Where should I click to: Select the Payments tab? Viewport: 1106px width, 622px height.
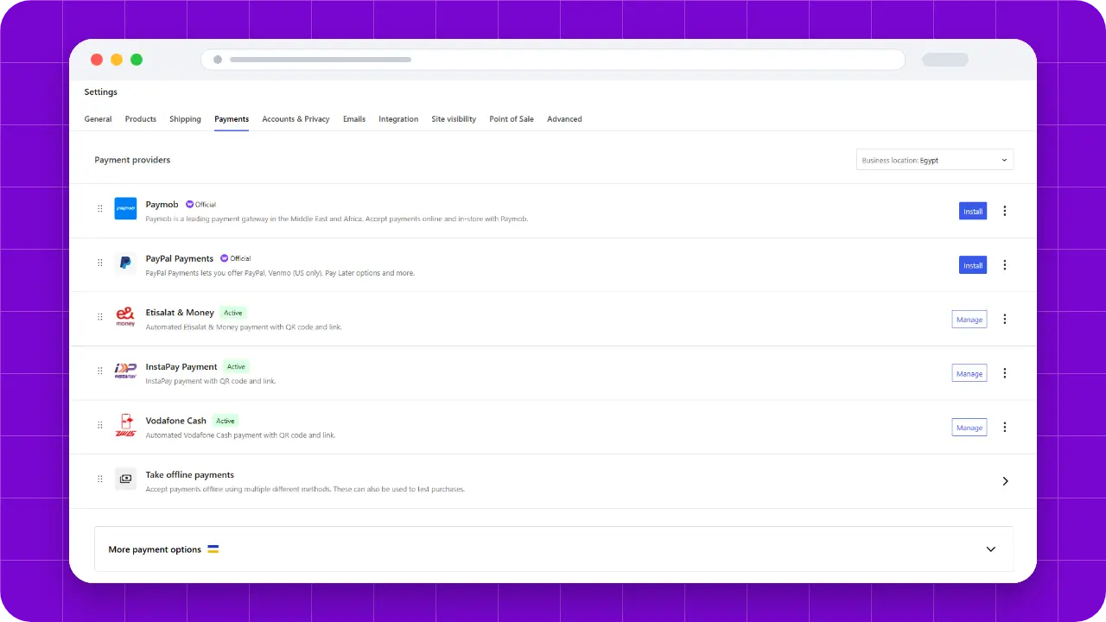coord(232,119)
